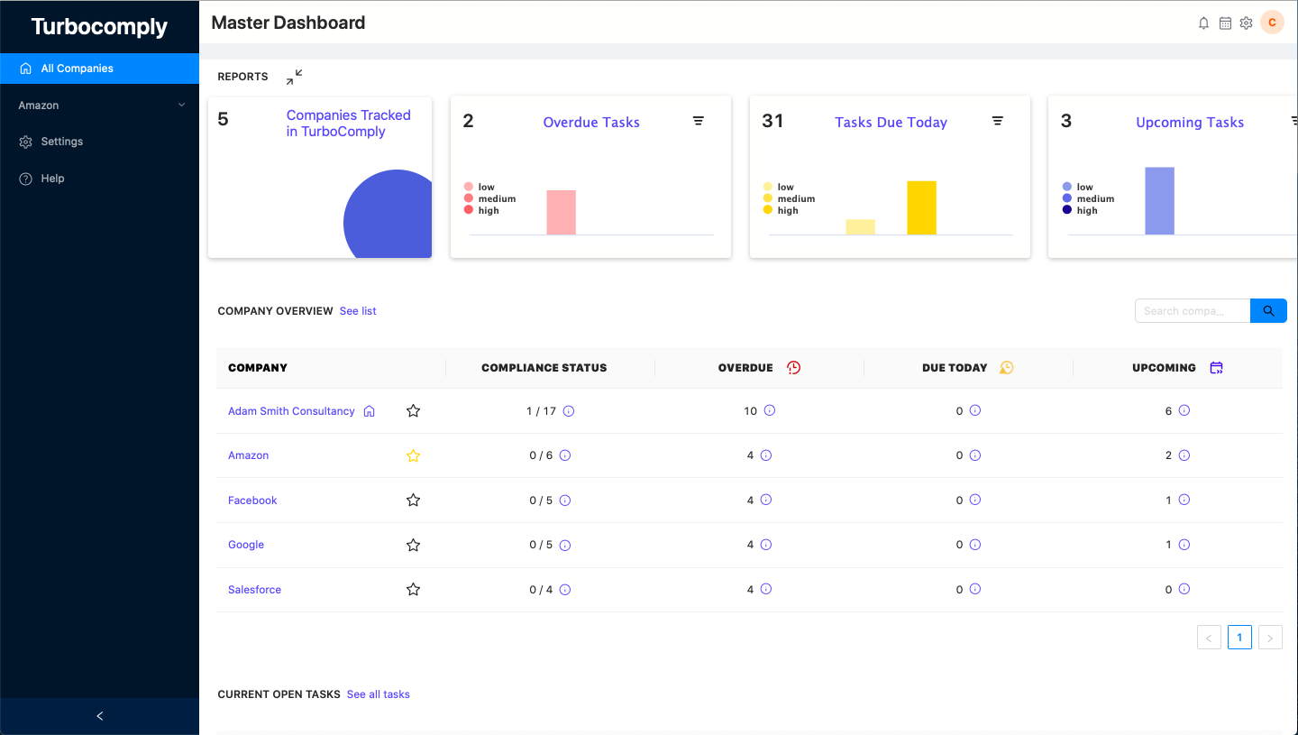Click the Company column header
The width and height of the screenshot is (1298, 735).
click(258, 368)
